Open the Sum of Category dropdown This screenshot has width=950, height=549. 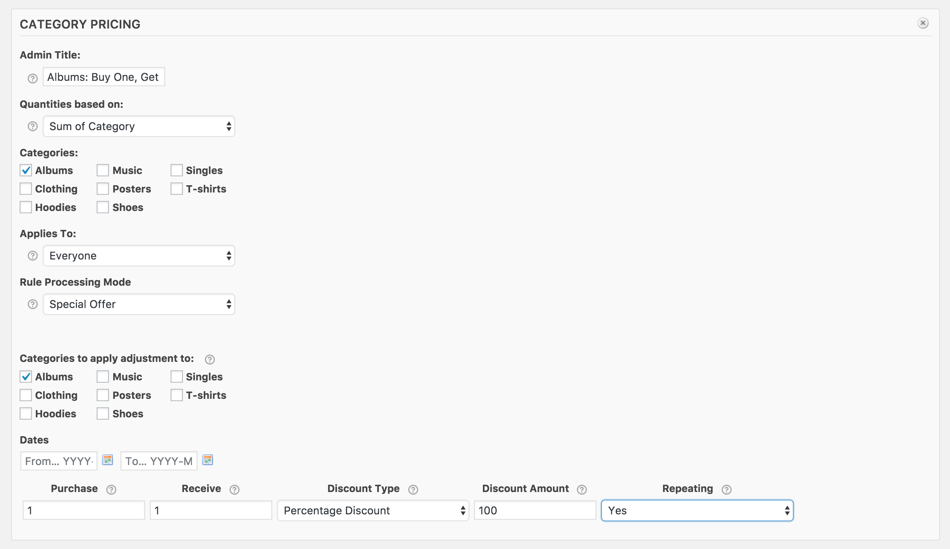click(x=139, y=126)
